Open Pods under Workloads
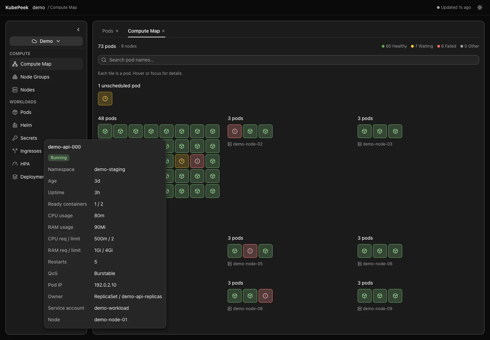Screen dimensions: 490x340 point(46,112)
